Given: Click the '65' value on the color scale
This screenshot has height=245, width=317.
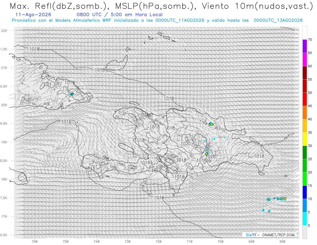Looking at the screenshot, I should 310,53.
